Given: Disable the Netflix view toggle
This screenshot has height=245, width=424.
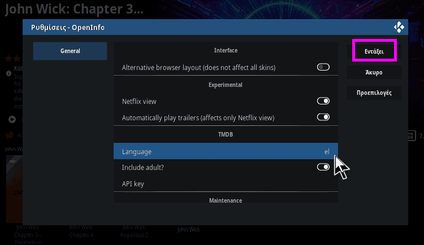Looking at the screenshot, I should pyautogui.click(x=323, y=101).
